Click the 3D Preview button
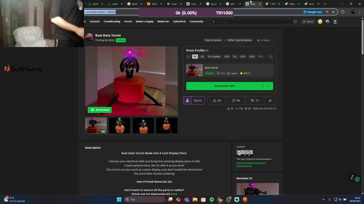The height and width of the screenshot is (204, 364). coord(100,110)
